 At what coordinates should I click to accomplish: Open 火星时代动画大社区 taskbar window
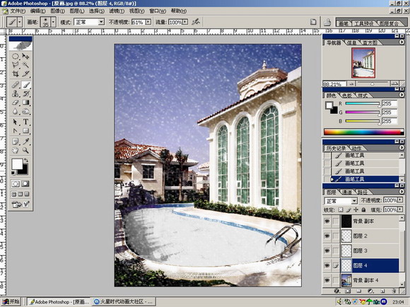pos(124,302)
